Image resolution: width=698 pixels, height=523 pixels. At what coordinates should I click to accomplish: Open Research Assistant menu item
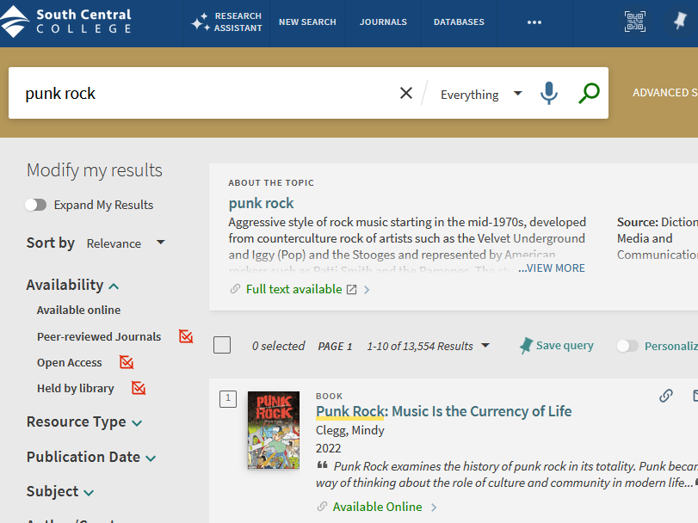pyautogui.click(x=227, y=22)
